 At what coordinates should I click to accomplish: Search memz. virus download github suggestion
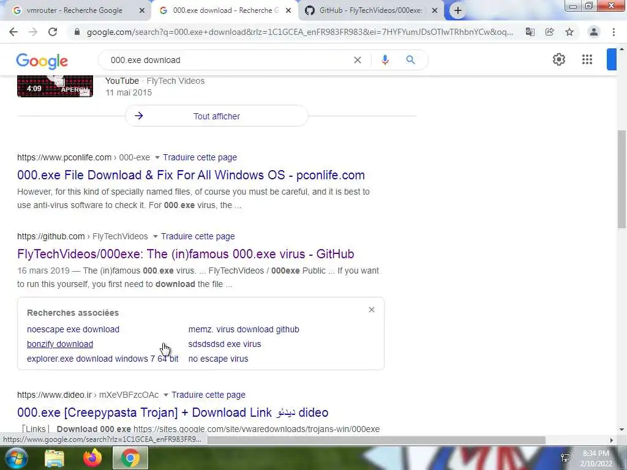244,329
